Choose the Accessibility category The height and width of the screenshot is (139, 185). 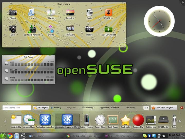pyautogui.click(x=88, y=108)
